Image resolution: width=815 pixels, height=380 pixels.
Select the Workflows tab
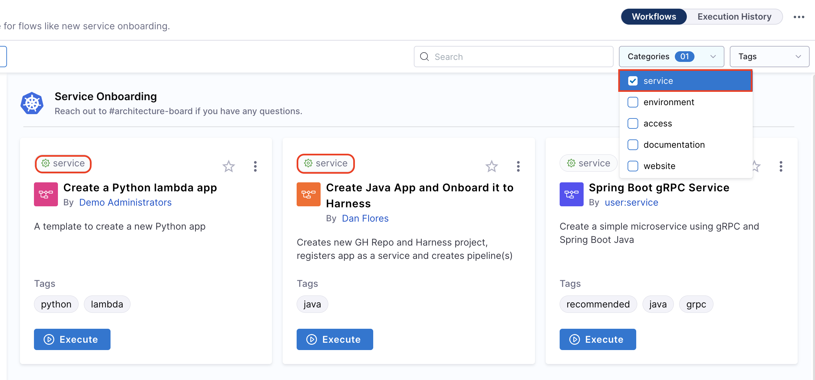click(654, 17)
